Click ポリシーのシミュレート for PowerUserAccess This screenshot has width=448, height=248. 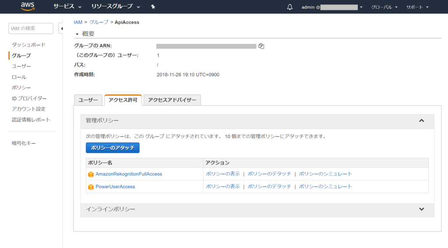(325, 187)
